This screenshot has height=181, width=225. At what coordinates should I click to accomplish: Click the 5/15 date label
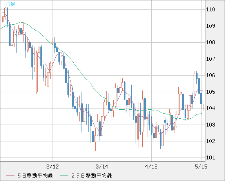point(201,167)
